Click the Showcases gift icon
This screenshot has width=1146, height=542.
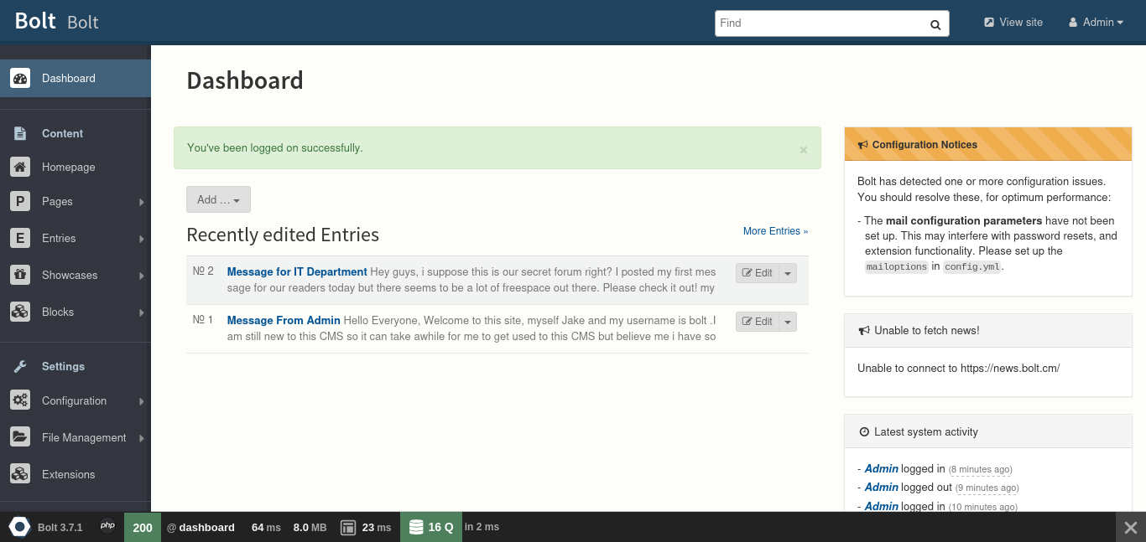(20, 275)
